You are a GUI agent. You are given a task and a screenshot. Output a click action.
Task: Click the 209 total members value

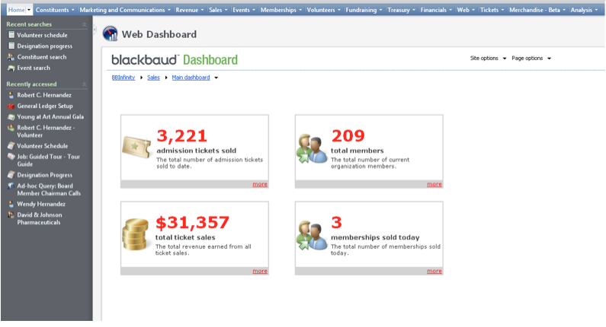coord(348,135)
